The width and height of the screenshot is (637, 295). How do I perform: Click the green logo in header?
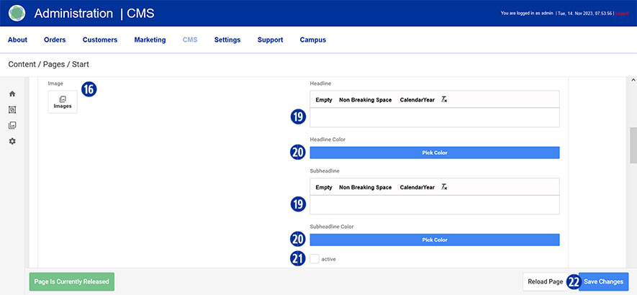coord(17,13)
